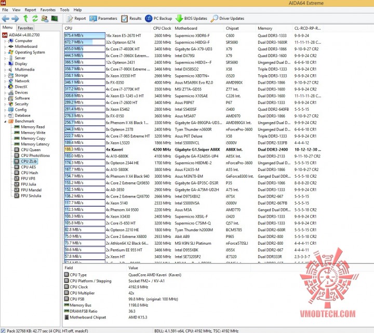Screen dimensions: 374x333
Task: Expand the Server tree node
Action: (x=5, y=58)
